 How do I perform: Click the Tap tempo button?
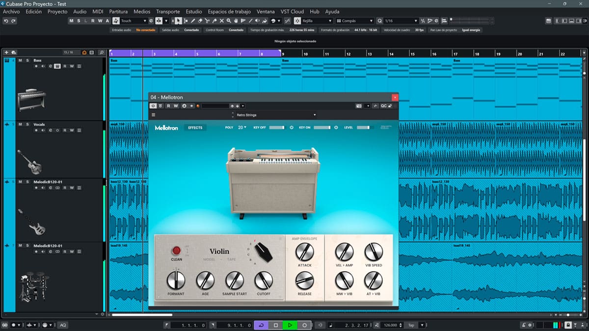click(x=411, y=325)
